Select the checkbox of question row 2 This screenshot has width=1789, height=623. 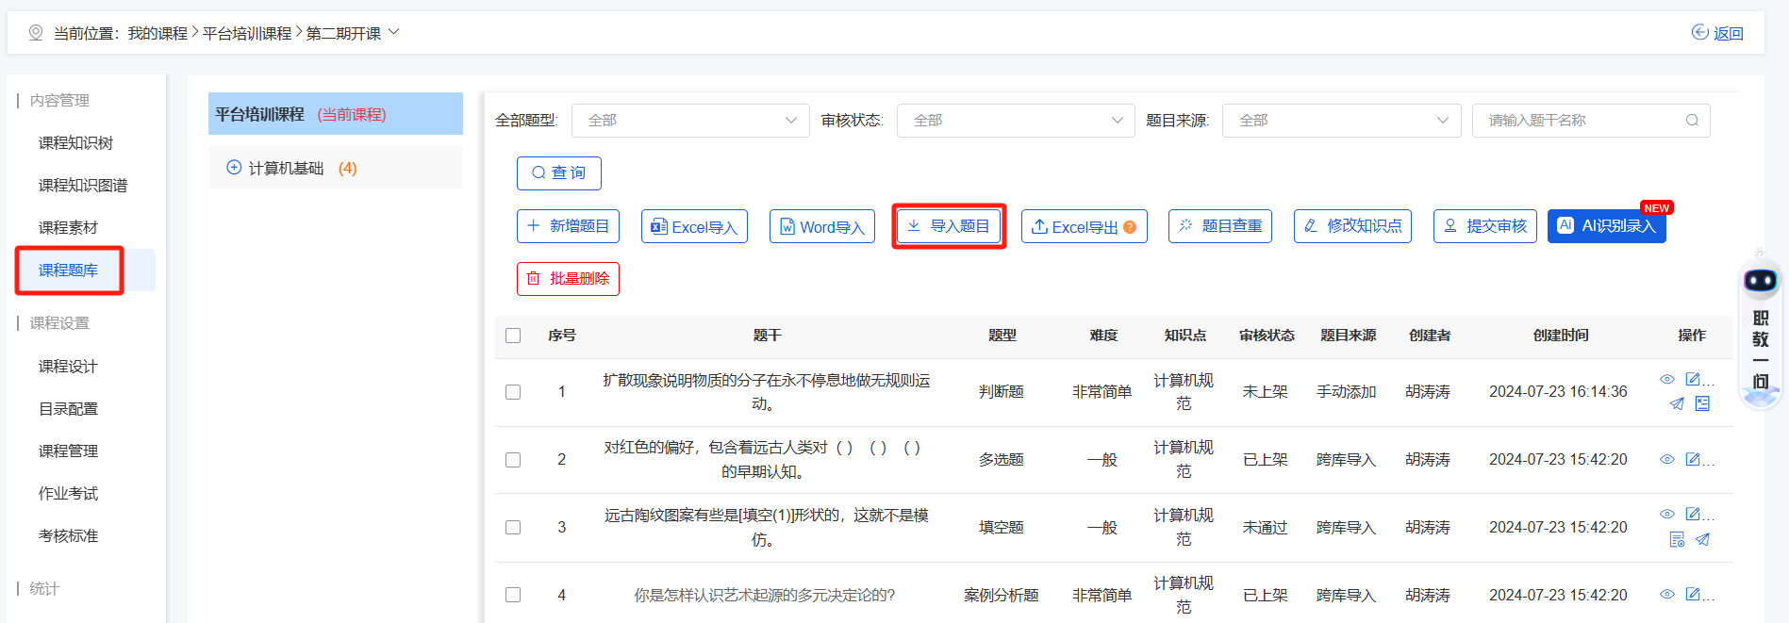coord(513,460)
